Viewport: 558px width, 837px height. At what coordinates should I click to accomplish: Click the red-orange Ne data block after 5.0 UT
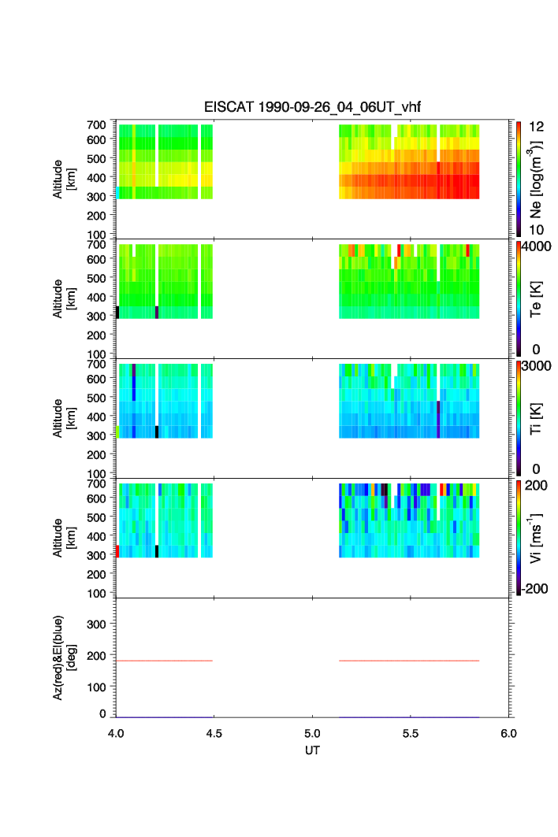click(409, 161)
